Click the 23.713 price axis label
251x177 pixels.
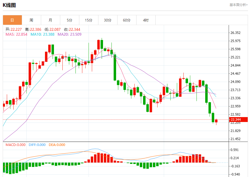click(235, 90)
